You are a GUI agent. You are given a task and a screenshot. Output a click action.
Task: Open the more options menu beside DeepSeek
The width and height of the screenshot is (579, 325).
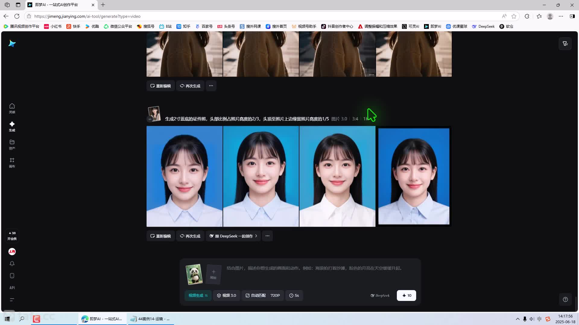[267, 236]
